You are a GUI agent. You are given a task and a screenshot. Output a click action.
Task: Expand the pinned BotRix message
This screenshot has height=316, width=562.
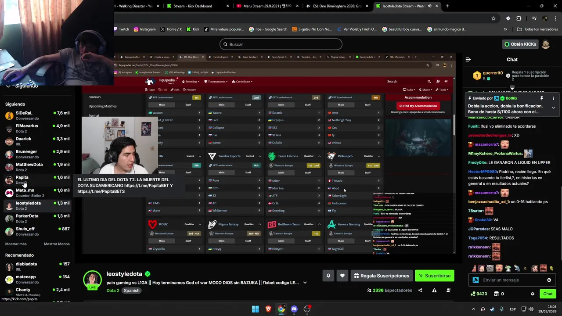click(553, 108)
